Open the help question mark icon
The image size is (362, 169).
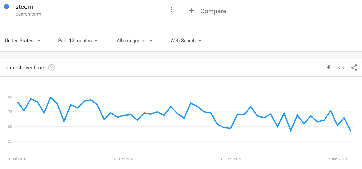(x=51, y=68)
